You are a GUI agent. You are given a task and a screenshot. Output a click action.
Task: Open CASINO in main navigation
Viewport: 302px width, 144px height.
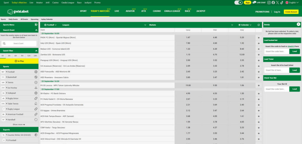157,11
